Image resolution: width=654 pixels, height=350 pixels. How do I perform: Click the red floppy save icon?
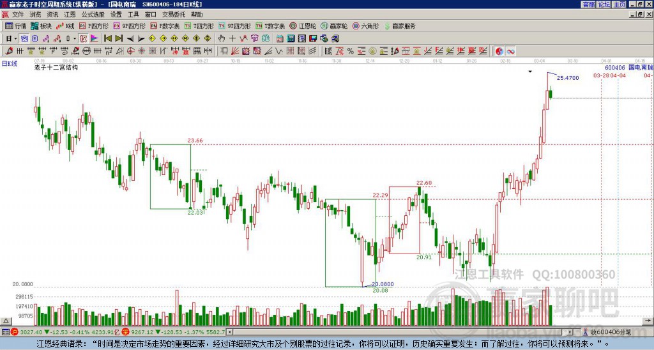coord(313,38)
